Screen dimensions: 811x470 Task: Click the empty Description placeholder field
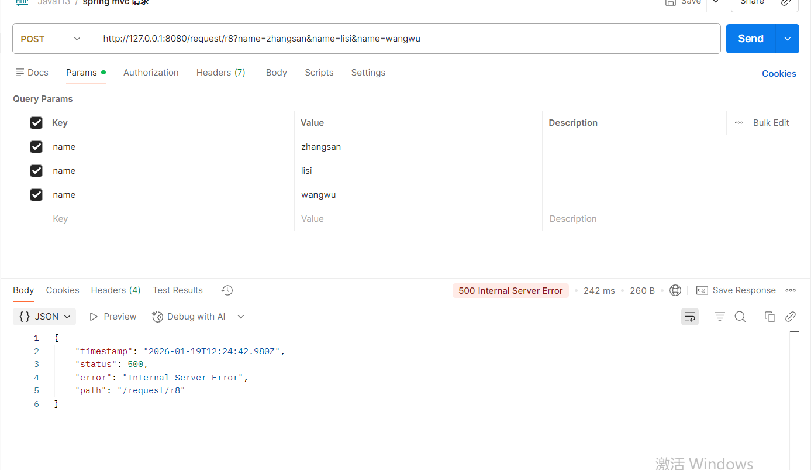(x=671, y=219)
